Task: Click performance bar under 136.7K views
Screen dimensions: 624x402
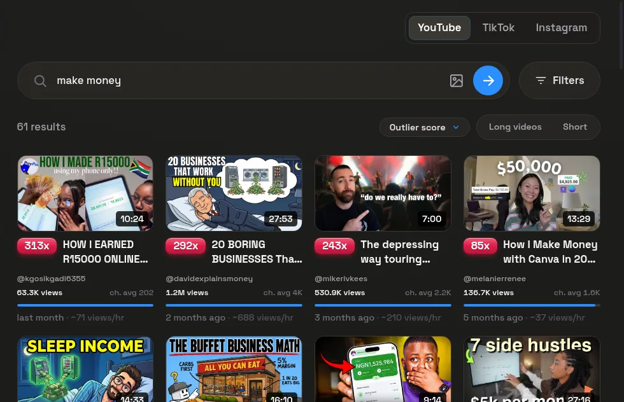Action: click(532, 305)
